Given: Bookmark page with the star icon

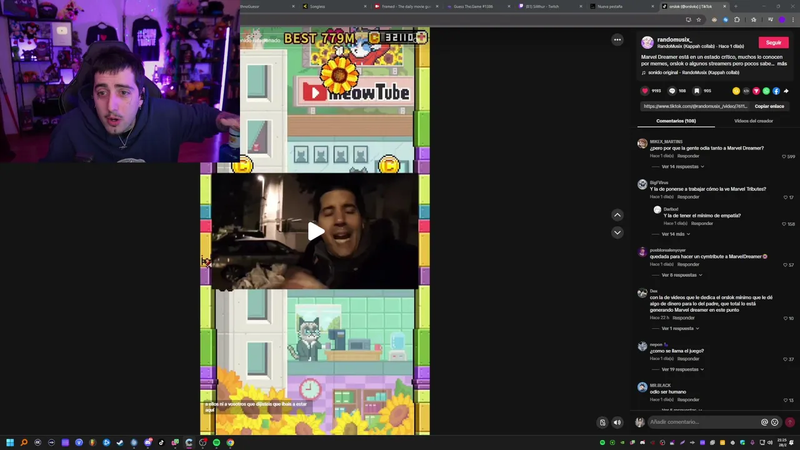Looking at the screenshot, I should tap(698, 19).
